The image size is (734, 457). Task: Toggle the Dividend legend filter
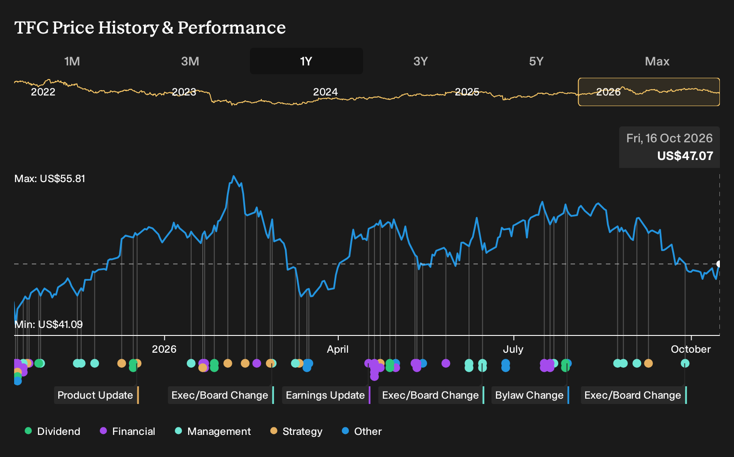tap(53, 431)
